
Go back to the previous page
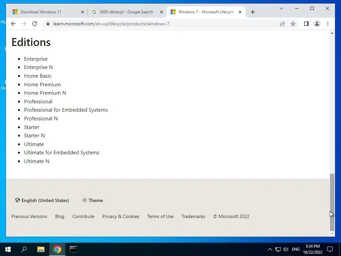pos(13,24)
